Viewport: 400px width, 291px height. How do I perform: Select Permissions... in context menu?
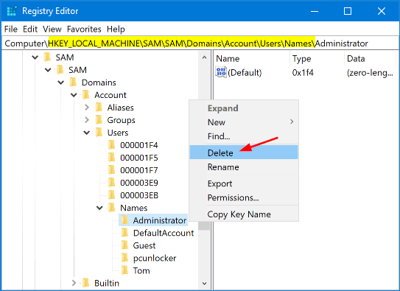point(233,197)
